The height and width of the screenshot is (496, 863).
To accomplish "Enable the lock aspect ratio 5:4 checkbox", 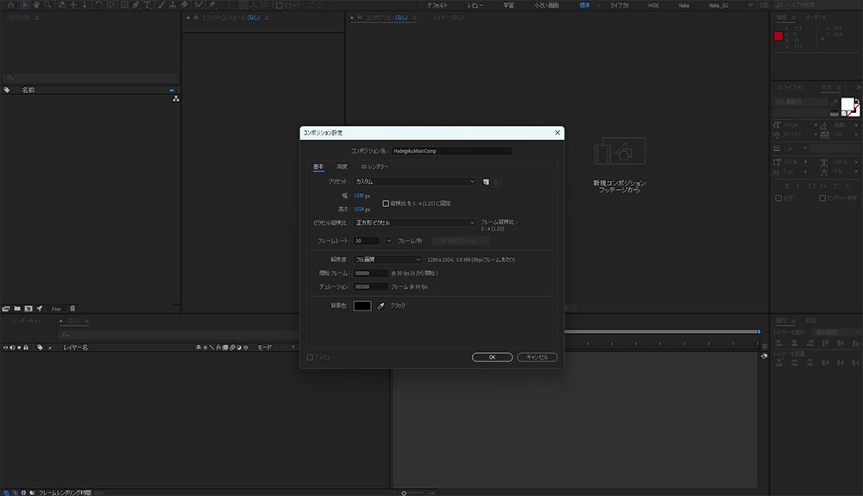I will [385, 204].
